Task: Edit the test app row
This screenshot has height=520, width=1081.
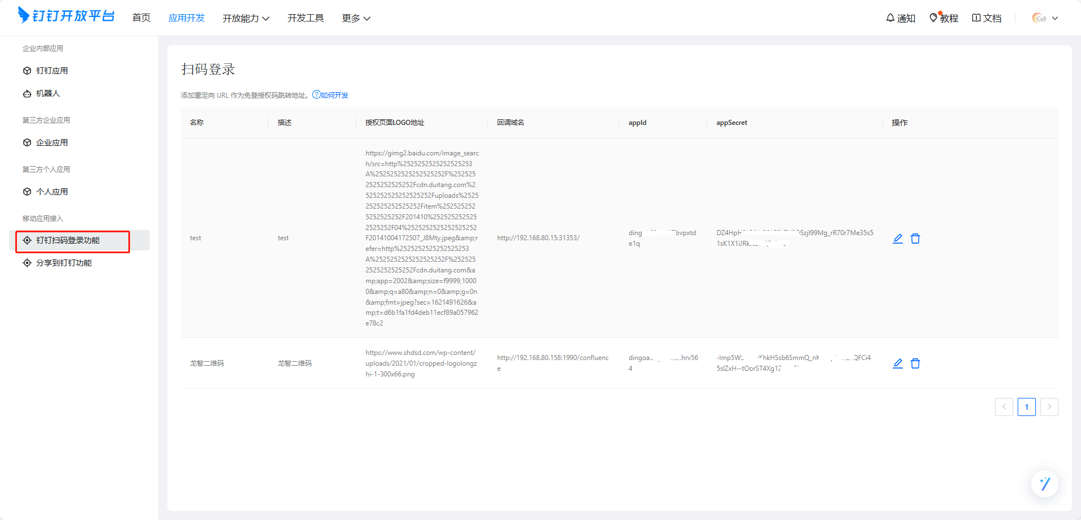Action: tap(897, 239)
